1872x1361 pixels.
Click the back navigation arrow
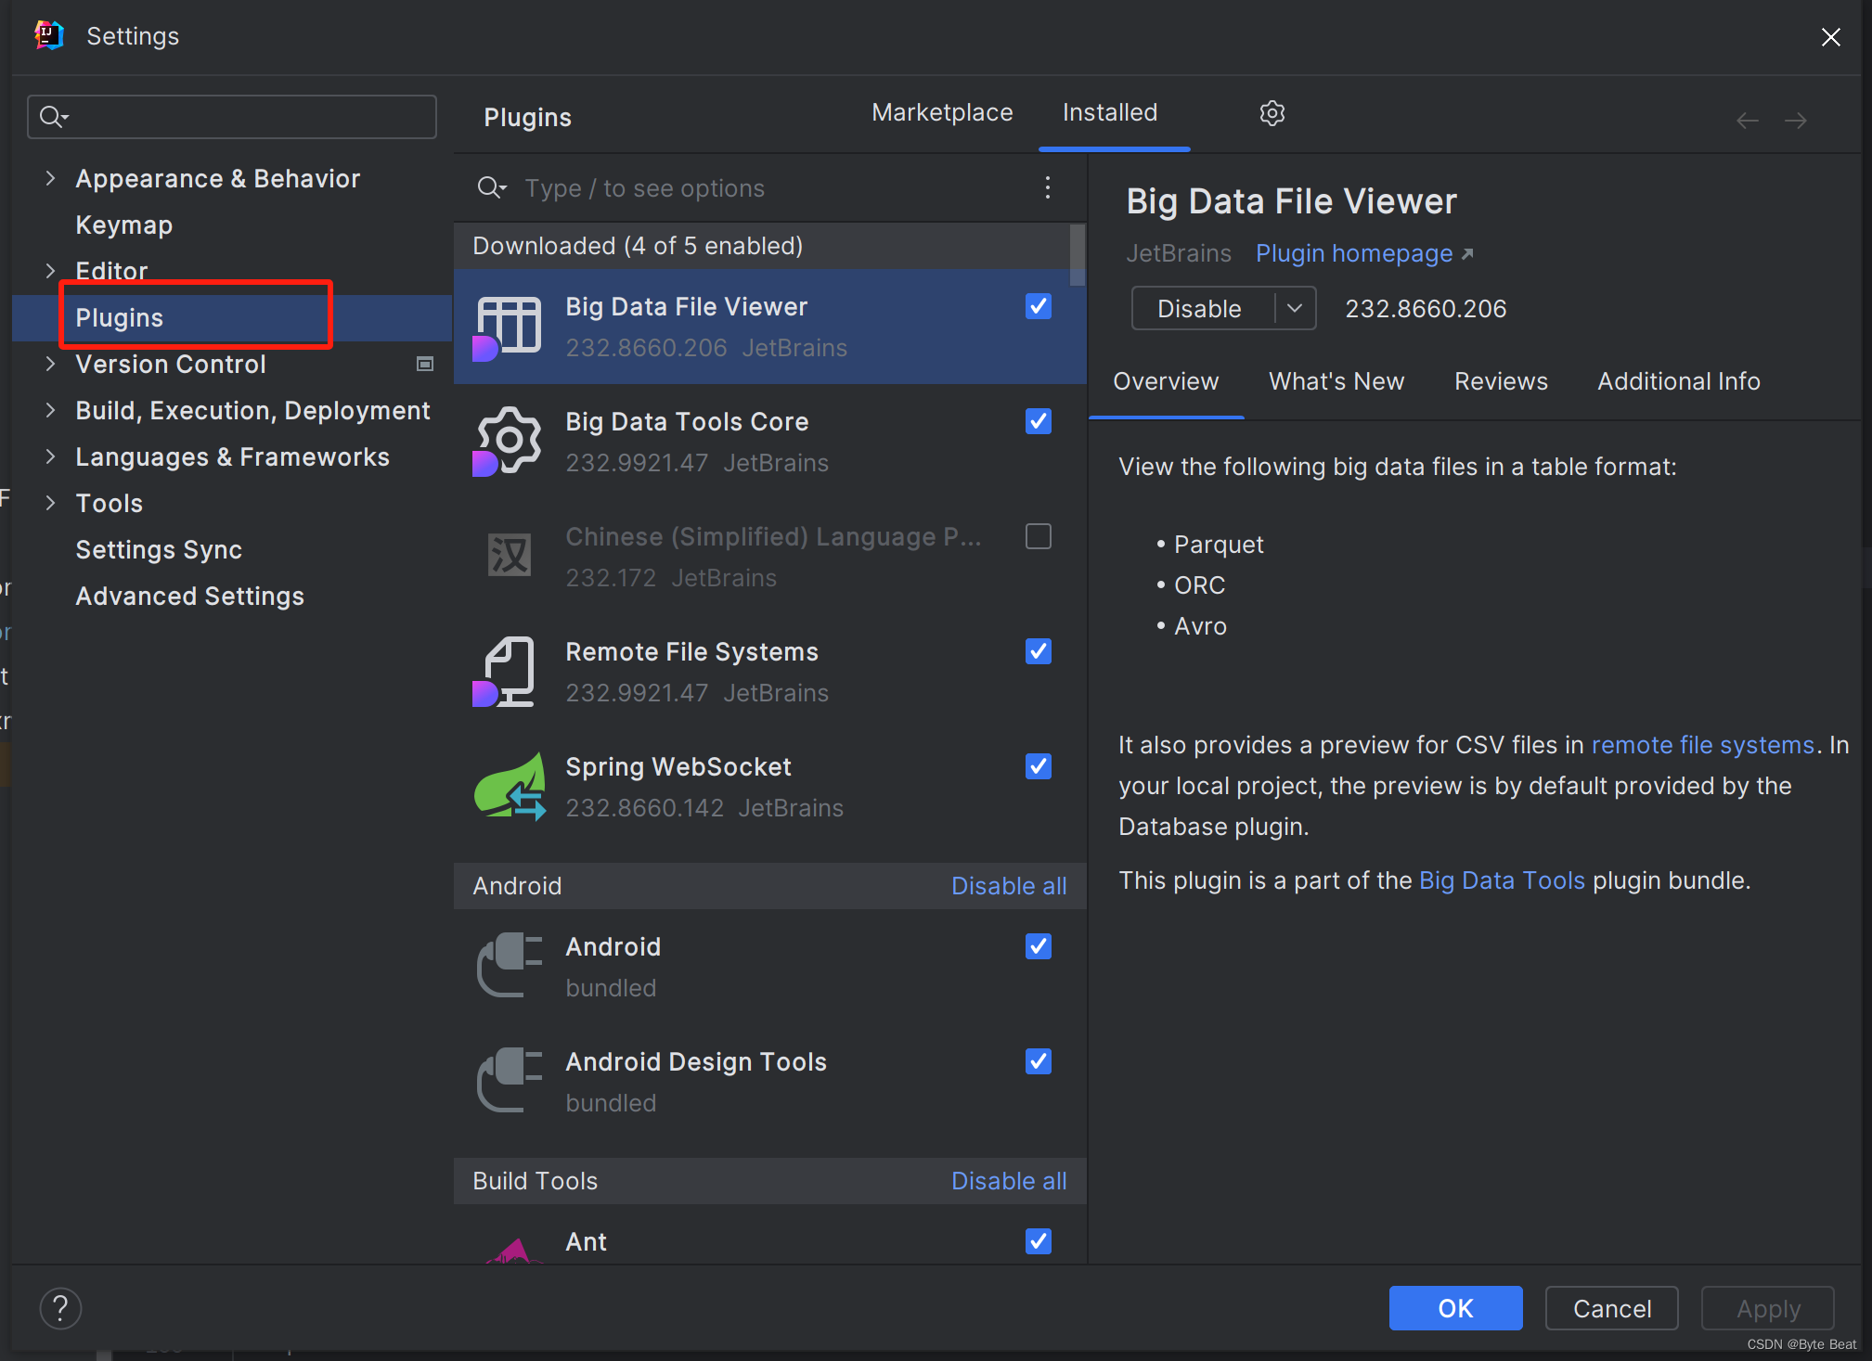pyautogui.click(x=1747, y=121)
